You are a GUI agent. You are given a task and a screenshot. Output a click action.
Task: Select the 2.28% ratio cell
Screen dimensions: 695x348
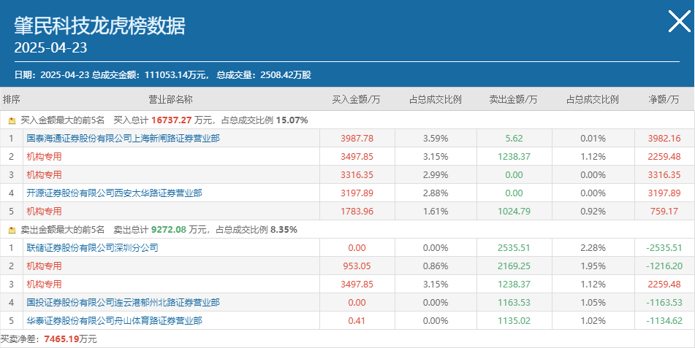[593, 247]
